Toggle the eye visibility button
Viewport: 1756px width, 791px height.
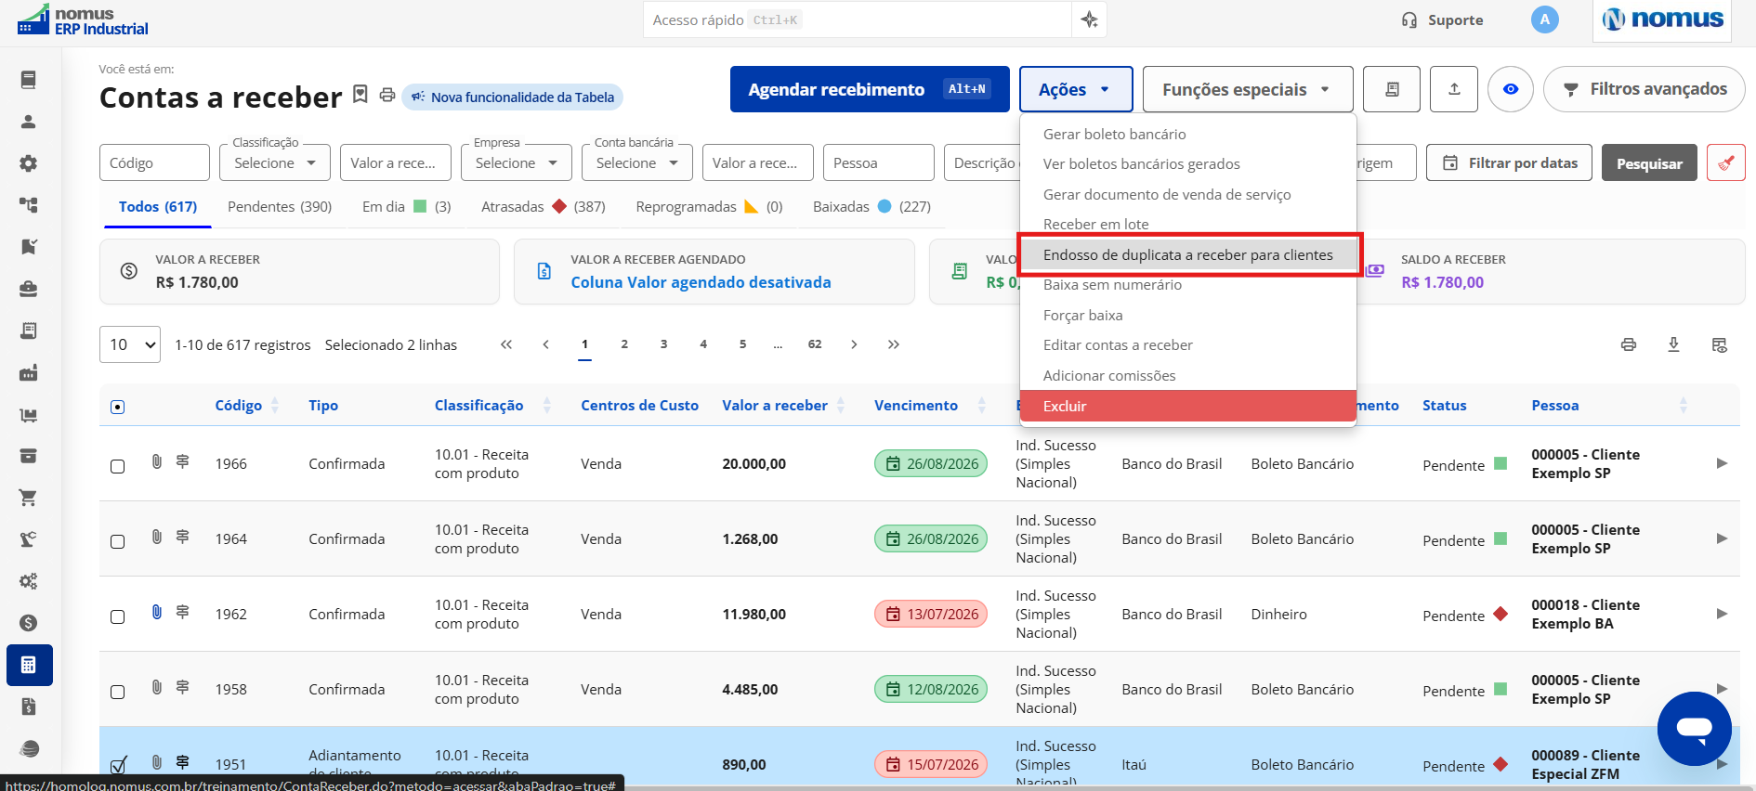pyautogui.click(x=1511, y=89)
